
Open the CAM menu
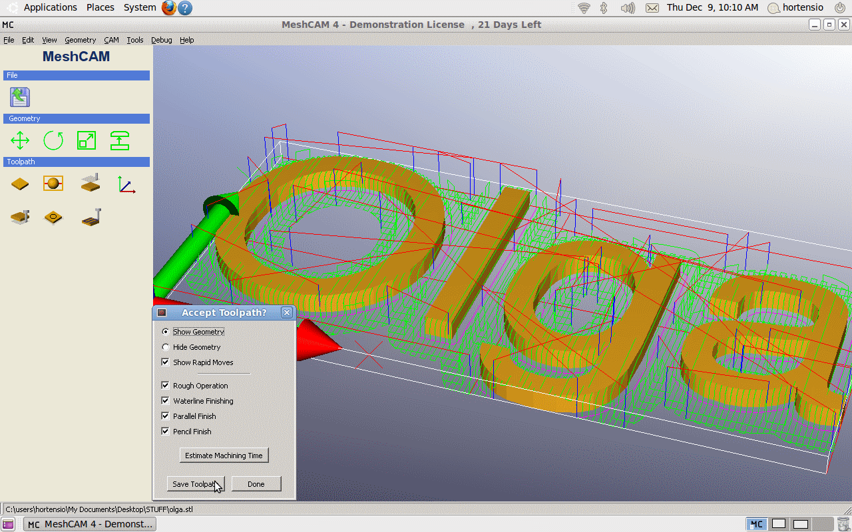point(111,40)
